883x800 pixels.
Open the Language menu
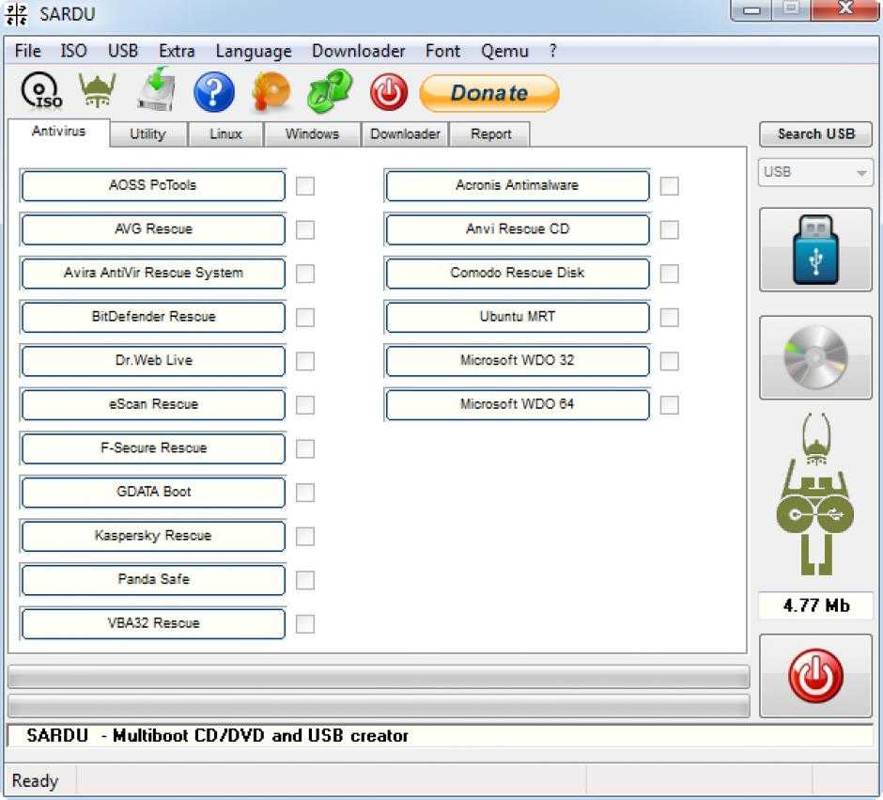click(x=254, y=51)
